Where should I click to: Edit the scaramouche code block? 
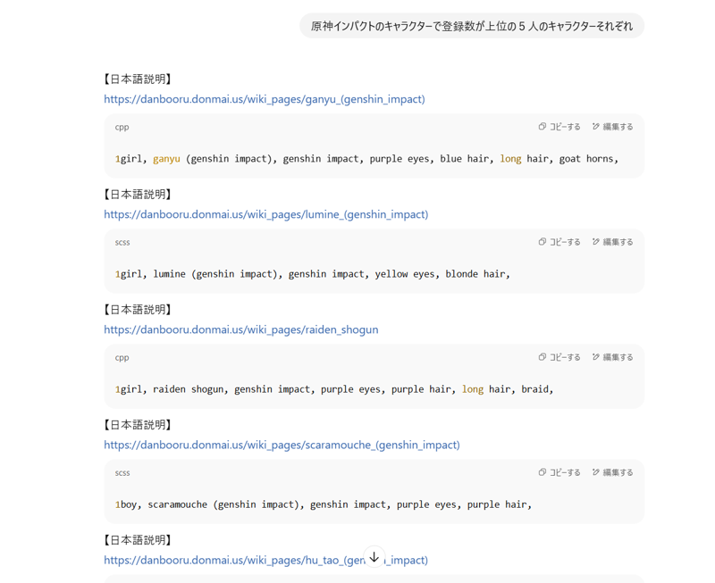click(612, 472)
